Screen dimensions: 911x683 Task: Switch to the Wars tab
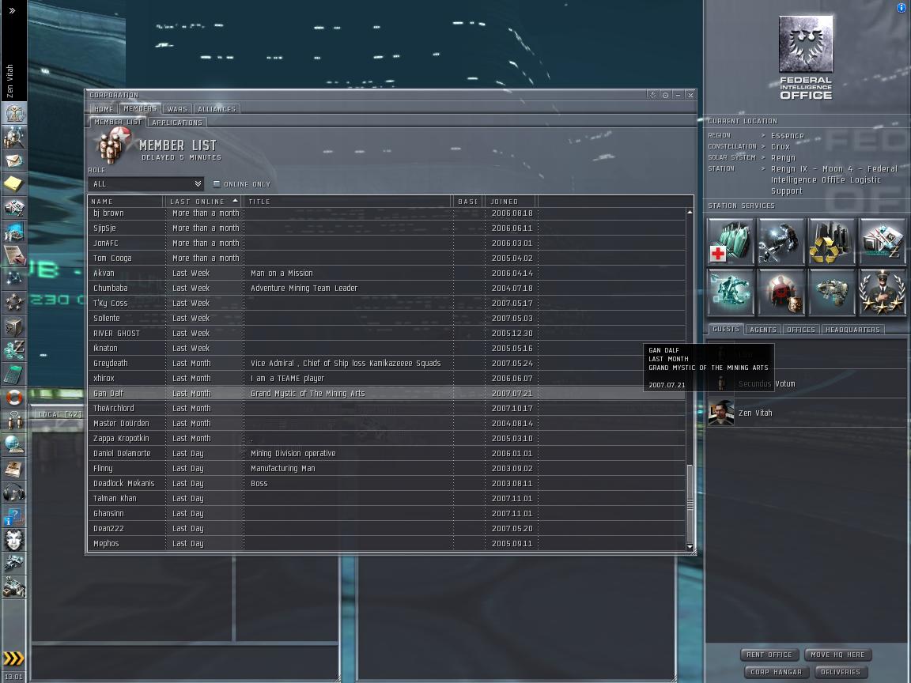pyautogui.click(x=177, y=109)
